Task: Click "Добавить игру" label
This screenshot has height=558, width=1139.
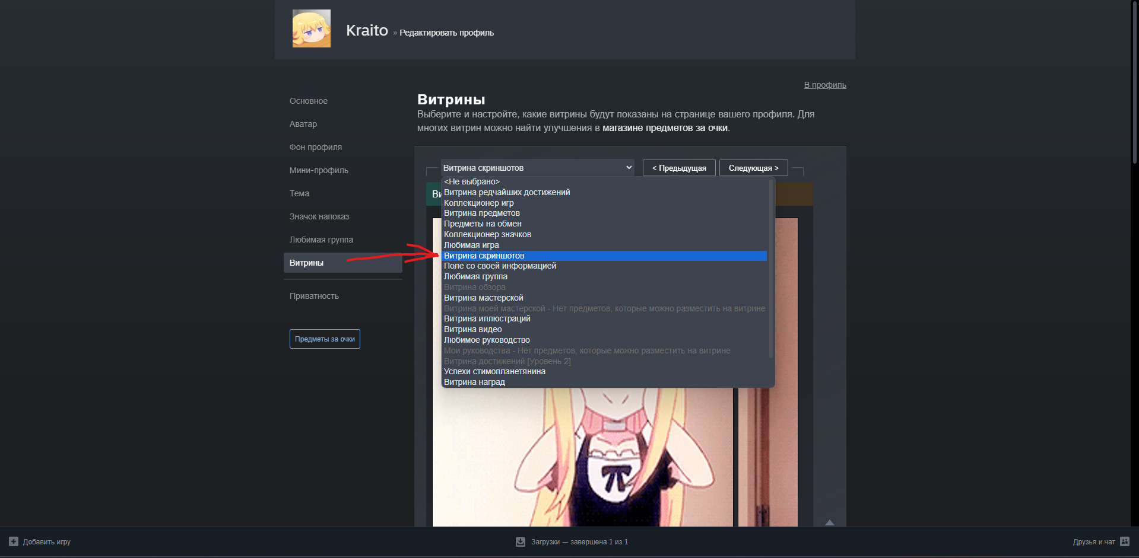Action: 47,541
